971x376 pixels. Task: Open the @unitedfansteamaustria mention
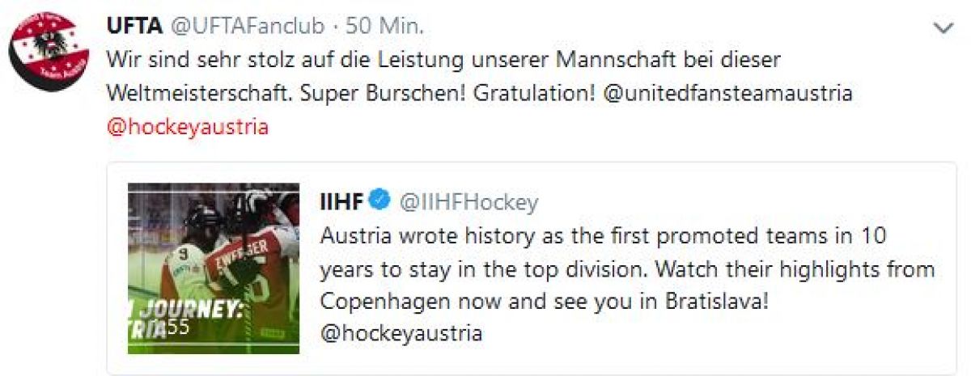(728, 93)
